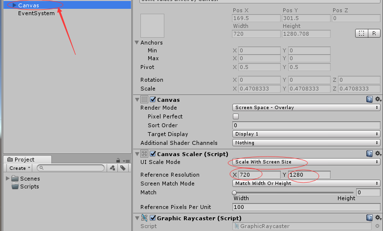383x231 pixels.
Task: Open the Create dropdown in Project
Action: tap(19, 168)
